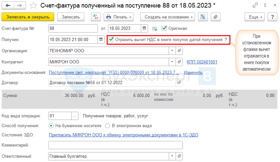The height and width of the screenshot is (162, 280).
Task: Select В электронном виде radio option
Action: coord(108,126)
